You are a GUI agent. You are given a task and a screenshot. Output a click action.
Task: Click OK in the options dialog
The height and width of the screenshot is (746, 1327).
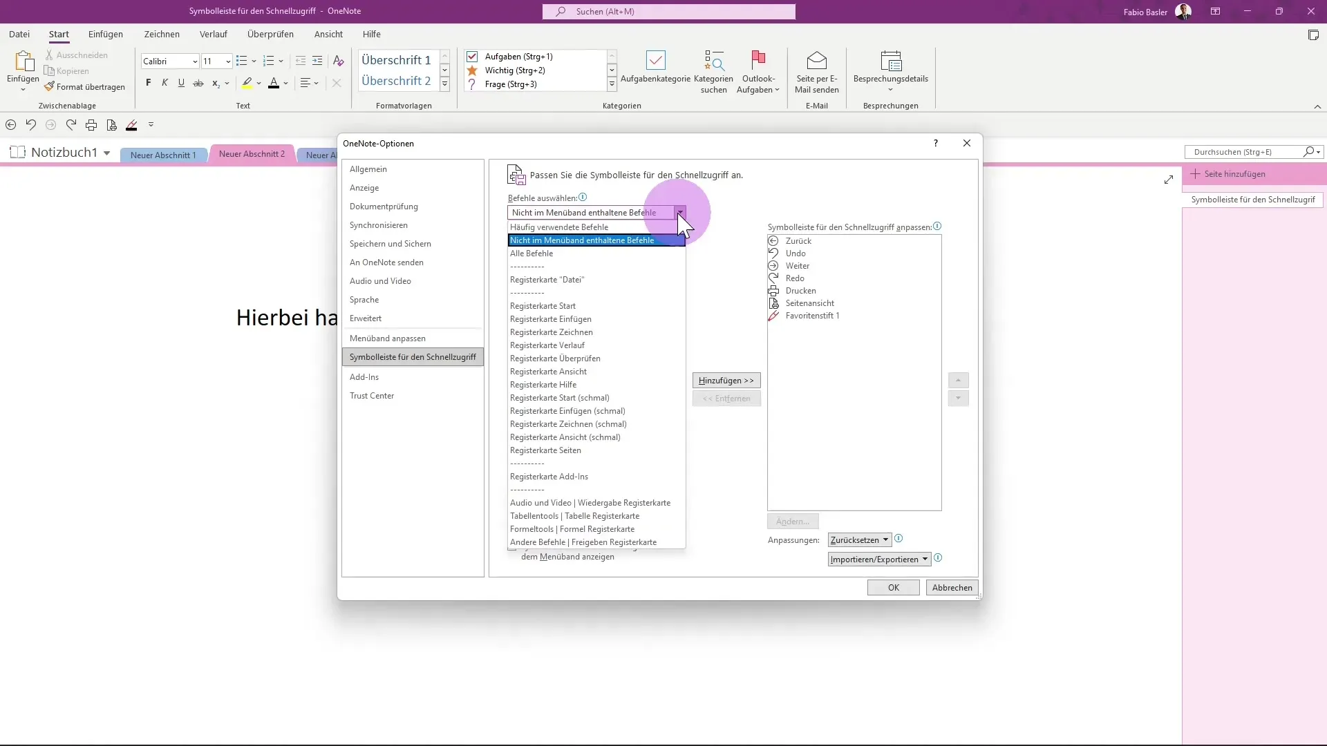pyautogui.click(x=894, y=588)
